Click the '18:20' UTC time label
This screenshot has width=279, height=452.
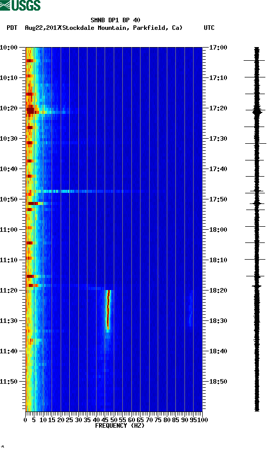point(218,291)
